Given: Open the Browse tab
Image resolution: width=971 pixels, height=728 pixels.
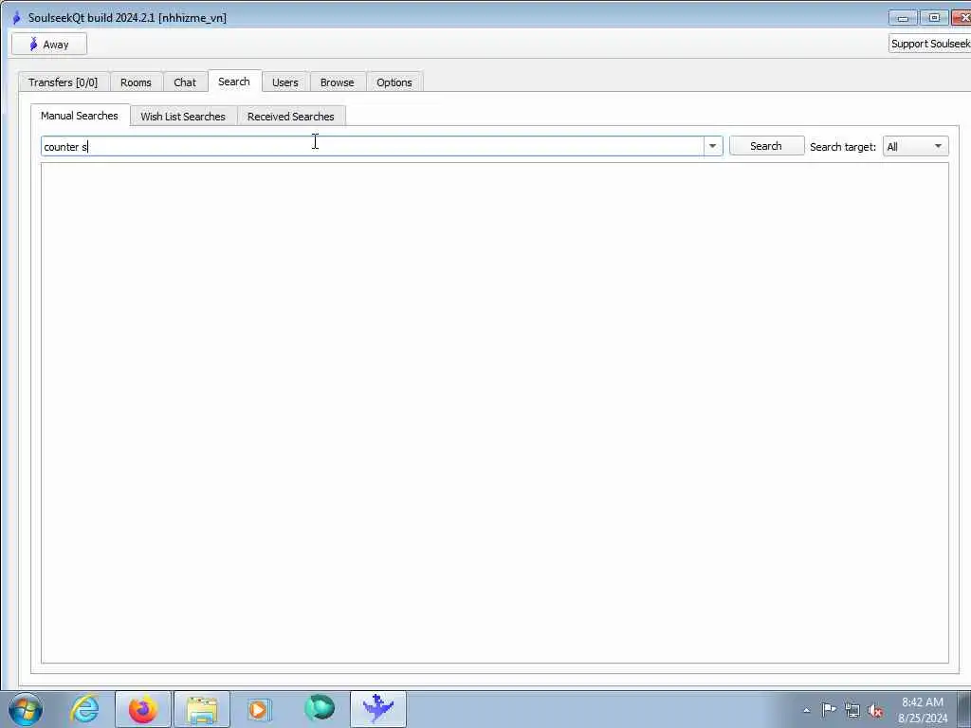Looking at the screenshot, I should point(338,82).
